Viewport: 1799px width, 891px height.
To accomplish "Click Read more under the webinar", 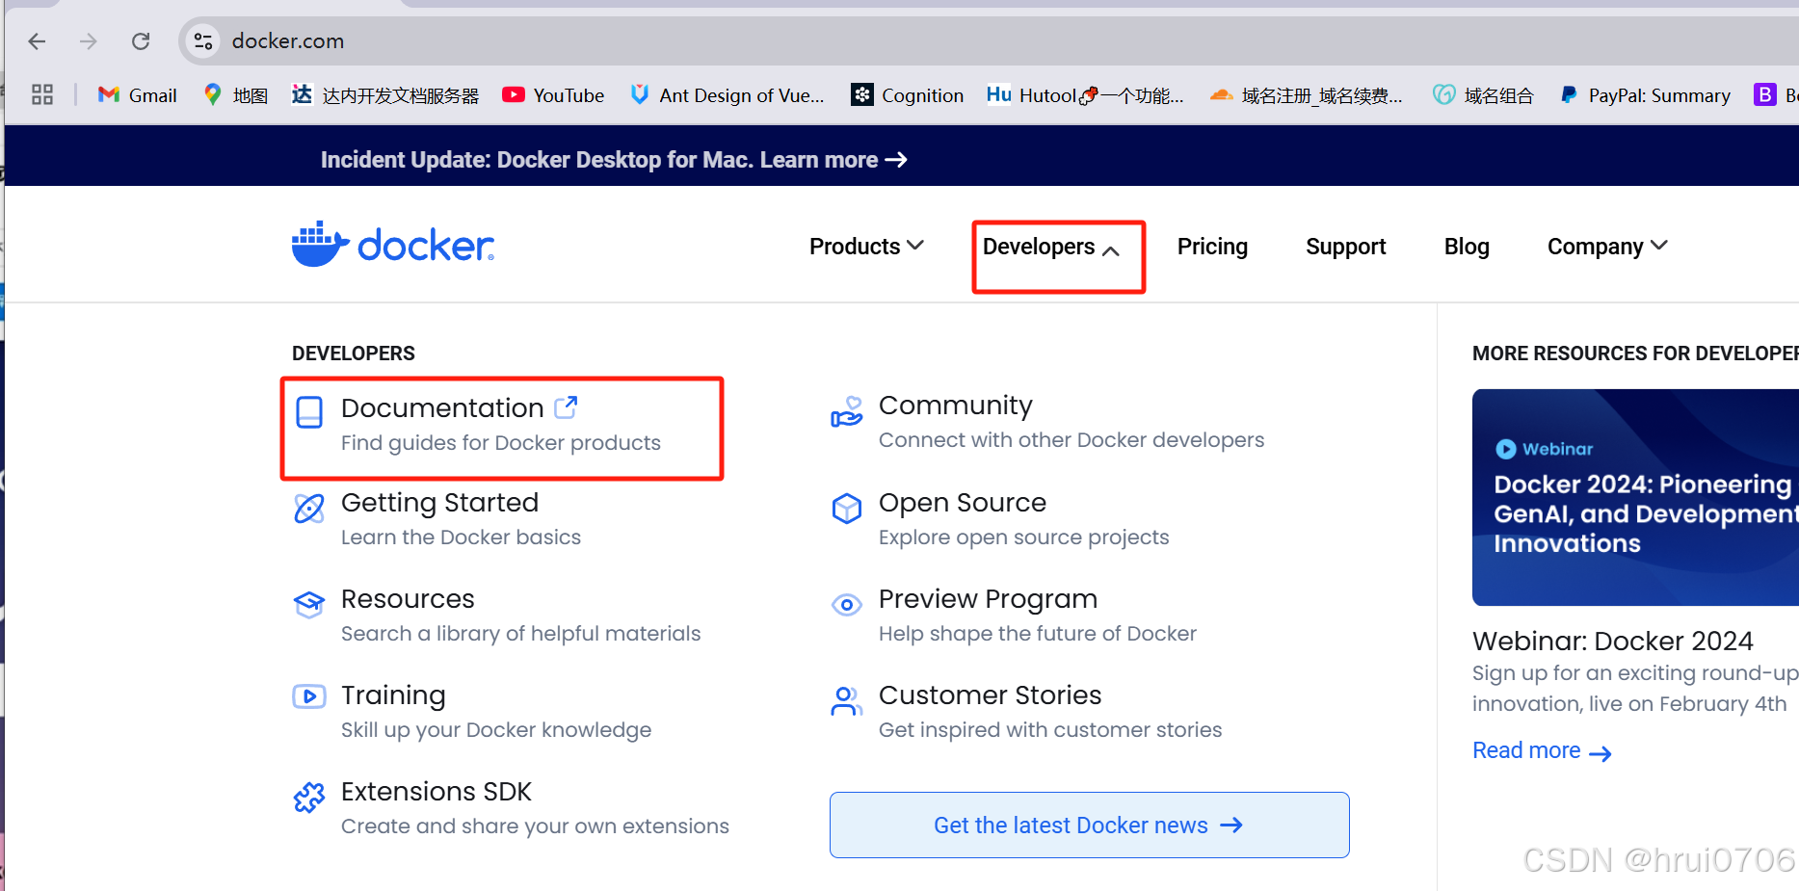I will [x=1542, y=750].
